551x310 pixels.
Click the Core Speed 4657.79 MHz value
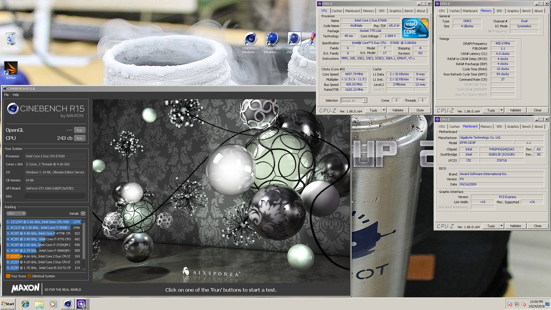(x=354, y=74)
